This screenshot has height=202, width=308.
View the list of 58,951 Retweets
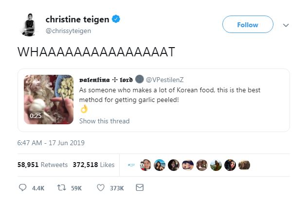tap(43, 165)
